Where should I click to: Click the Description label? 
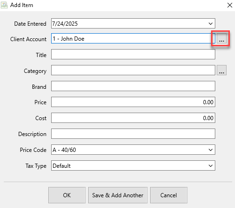[x=32, y=134]
